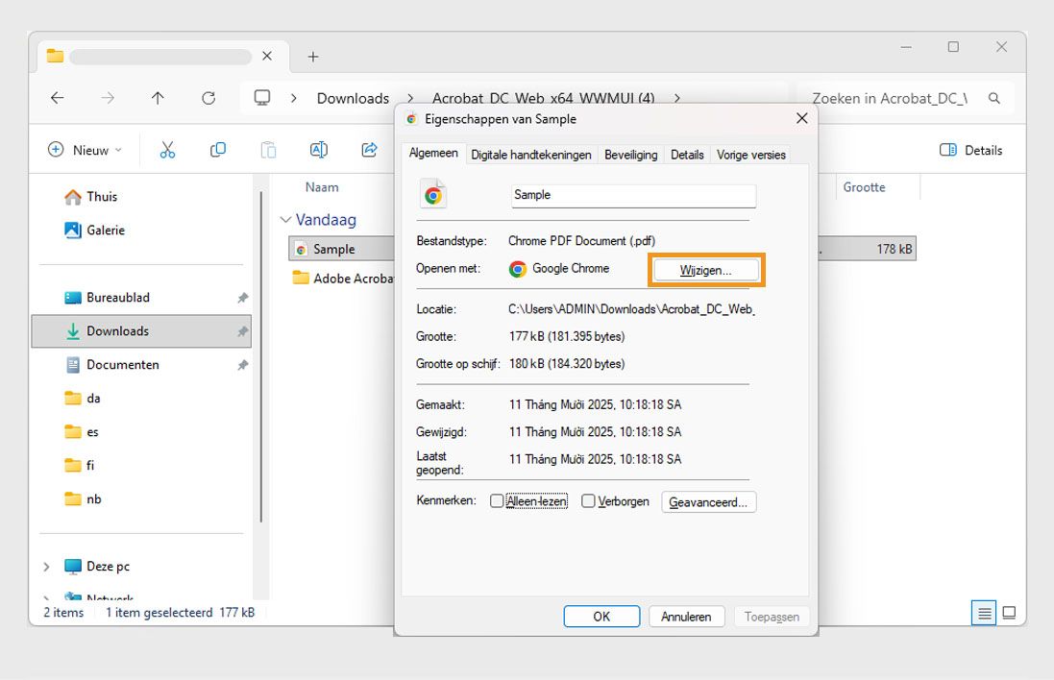
Task: Switch to the Digitale handtekeningen tab
Action: [x=531, y=155]
